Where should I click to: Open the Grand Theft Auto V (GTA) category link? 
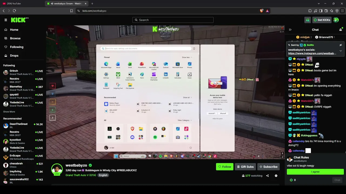tap(81, 175)
